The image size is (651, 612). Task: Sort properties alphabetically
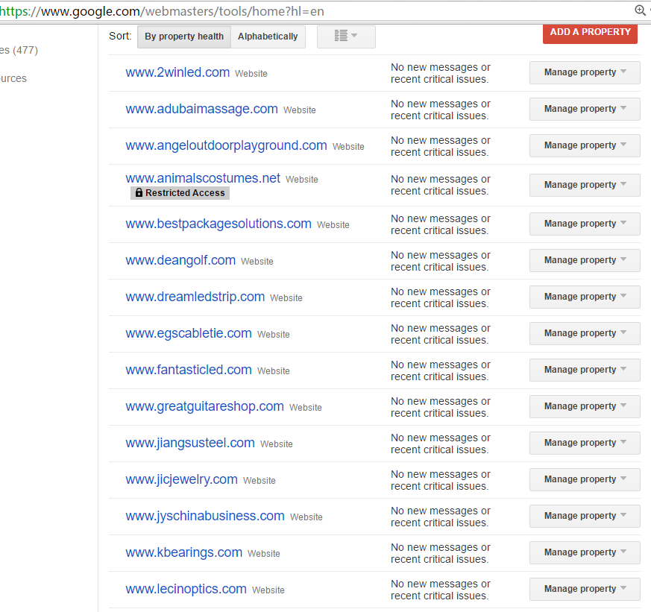(x=268, y=37)
